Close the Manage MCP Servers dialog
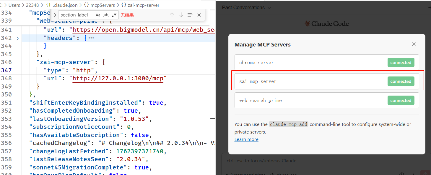This screenshot has height=175, width=431. (x=414, y=44)
